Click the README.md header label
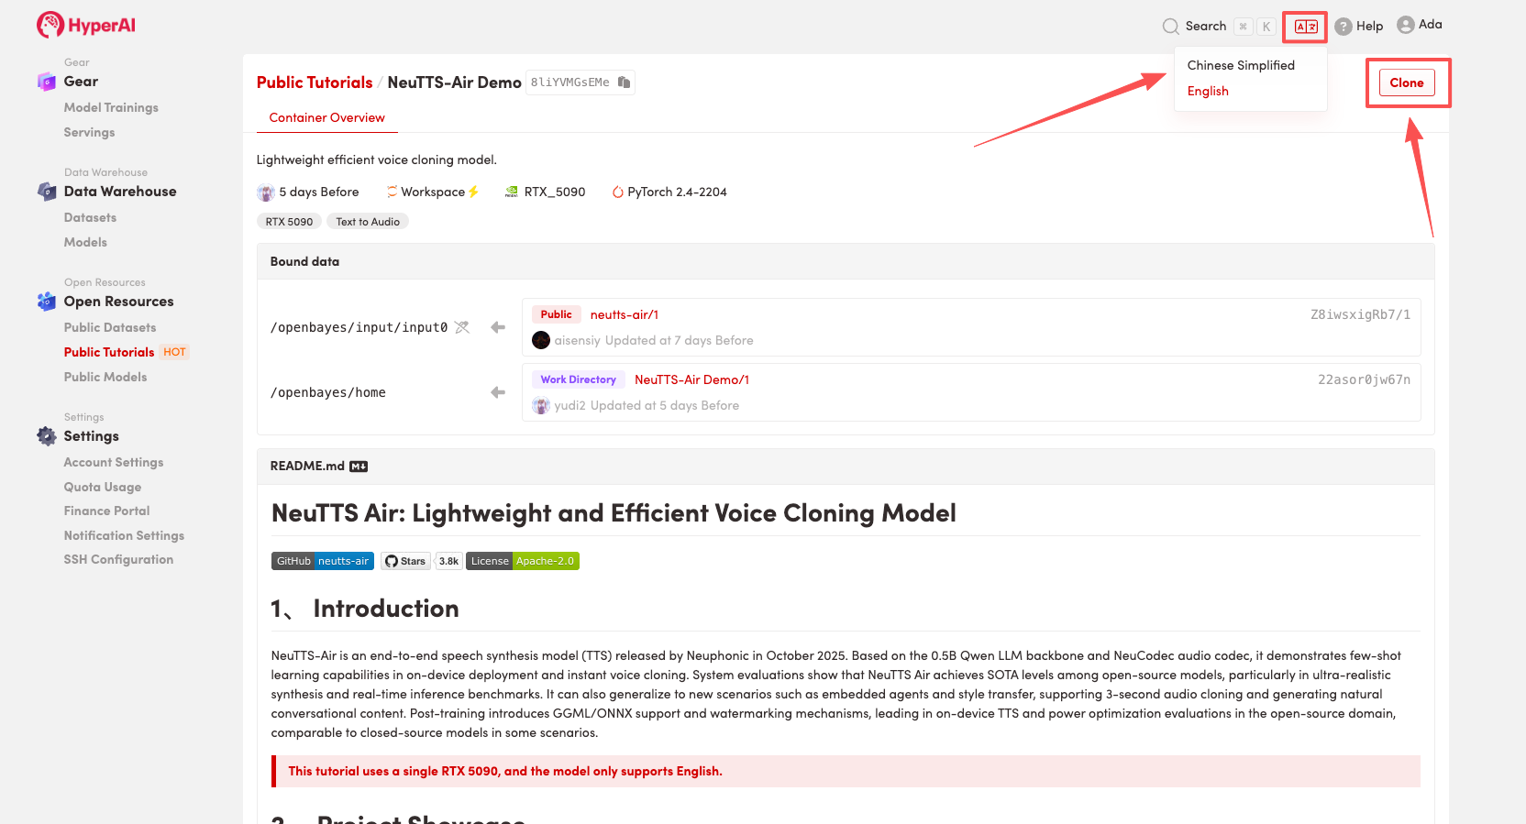Viewport: 1526px width, 824px height. (x=307, y=467)
